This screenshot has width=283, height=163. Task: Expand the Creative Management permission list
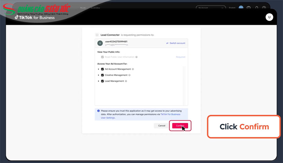click(x=98, y=75)
